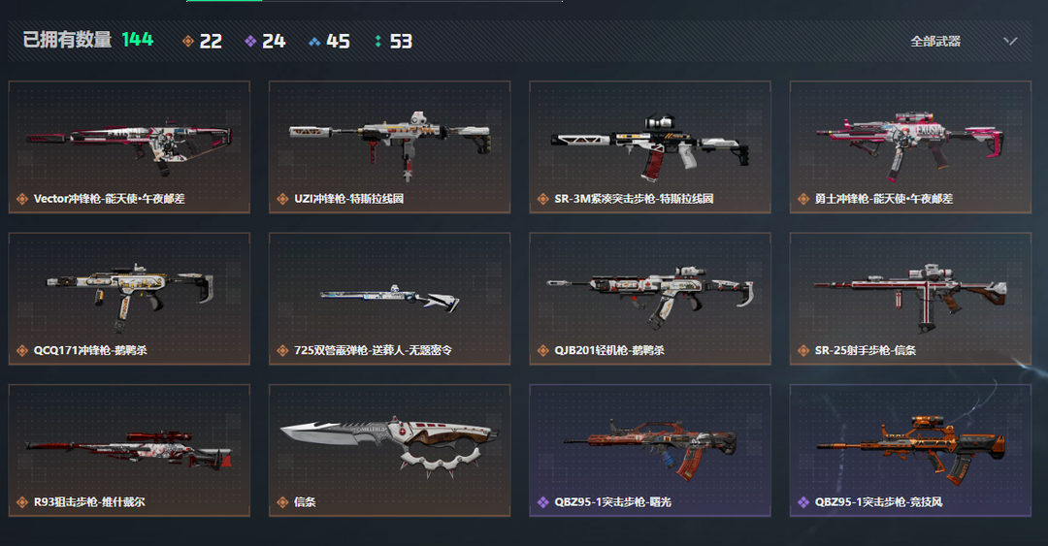Select the 信条 knife skin card
Image resolution: width=1048 pixels, height=546 pixels.
pos(390,450)
